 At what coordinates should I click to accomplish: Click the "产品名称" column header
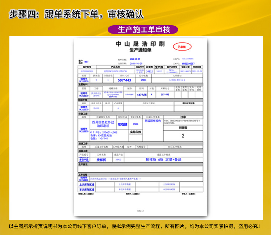[x=116, y=67]
